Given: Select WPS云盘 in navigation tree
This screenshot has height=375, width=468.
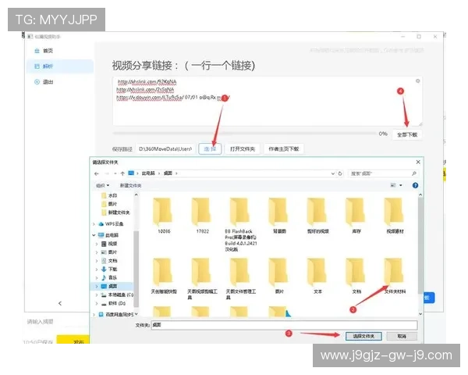Looking at the screenshot, I should 111,224.
